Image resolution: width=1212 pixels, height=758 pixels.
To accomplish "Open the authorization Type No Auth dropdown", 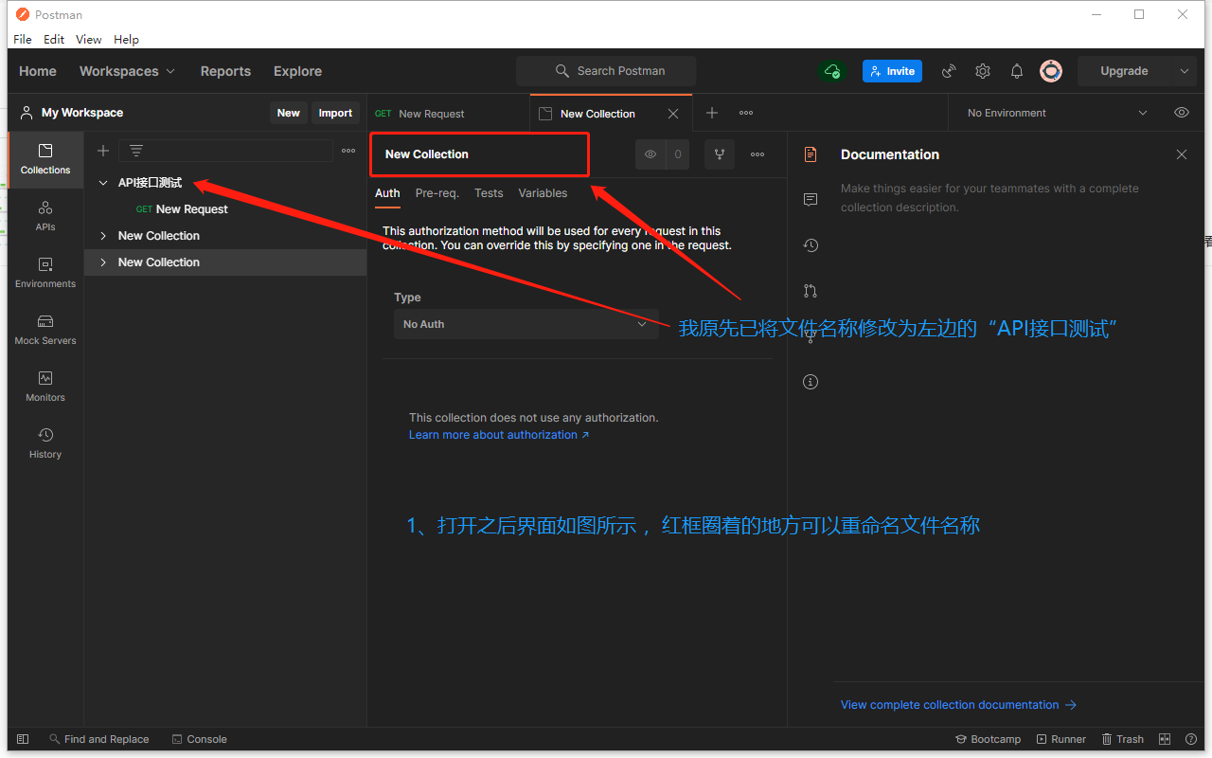I will click(526, 324).
